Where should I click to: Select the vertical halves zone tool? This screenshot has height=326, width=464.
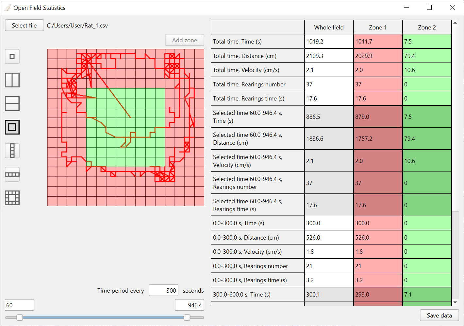12,80
